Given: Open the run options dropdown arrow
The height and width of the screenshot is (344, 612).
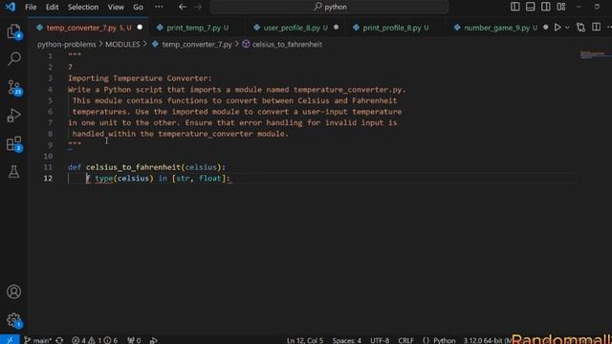Looking at the screenshot, I should [567, 28].
